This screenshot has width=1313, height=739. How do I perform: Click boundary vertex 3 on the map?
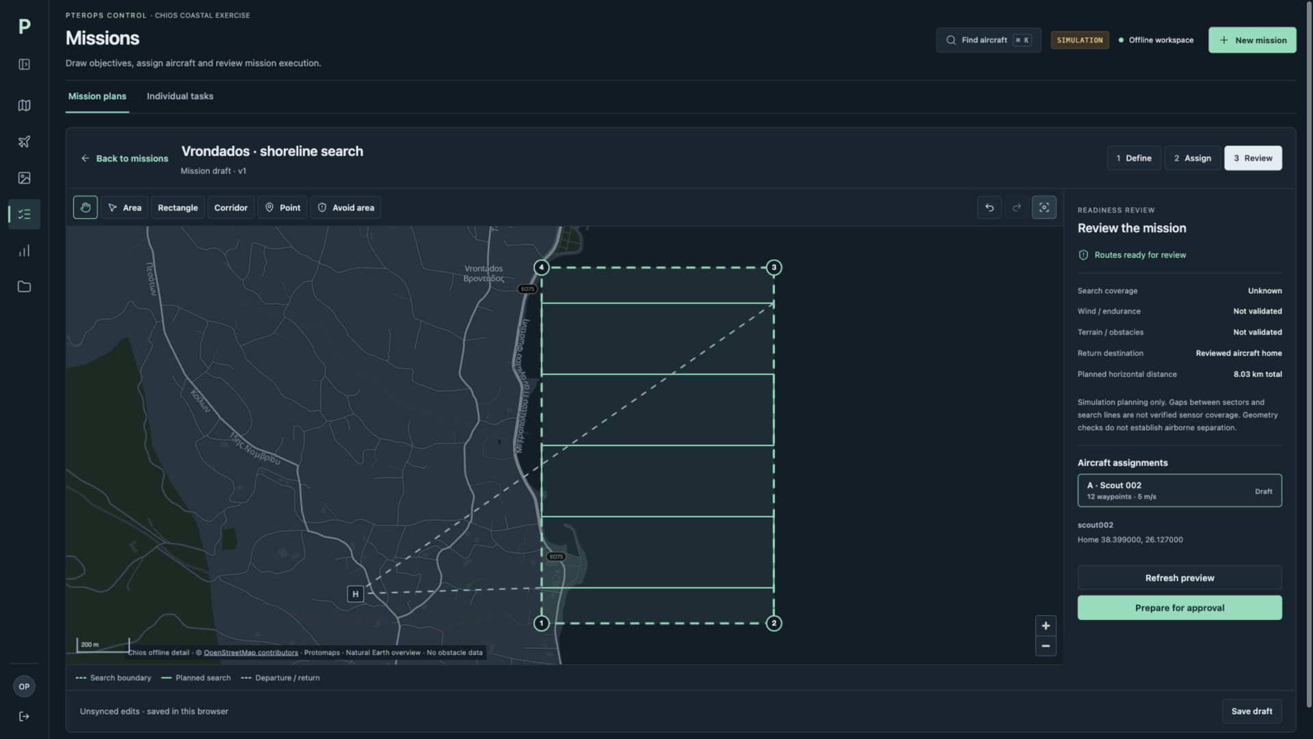773,268
